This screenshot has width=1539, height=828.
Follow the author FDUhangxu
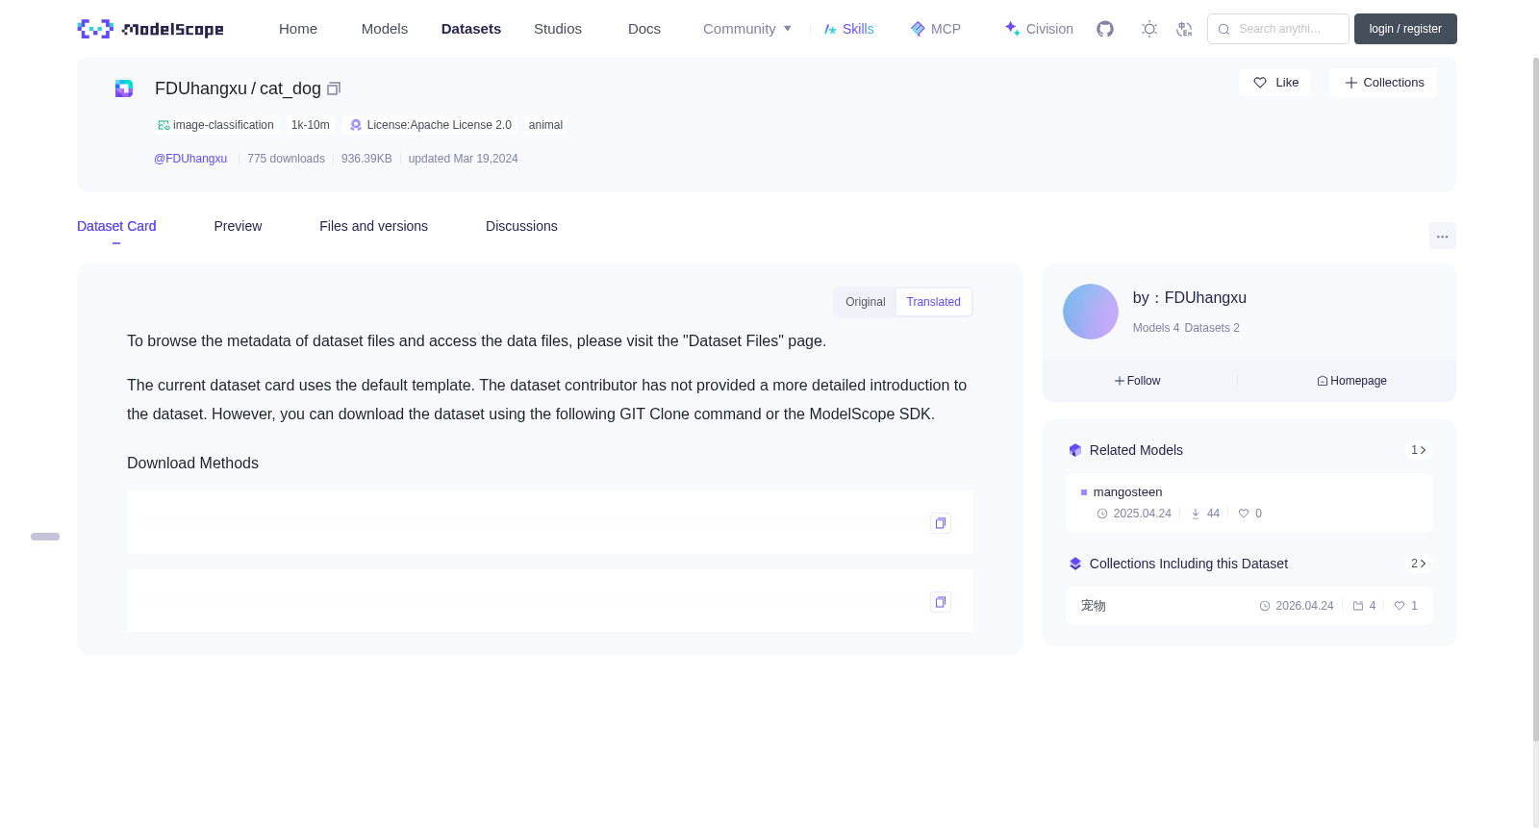[1138, 381]
